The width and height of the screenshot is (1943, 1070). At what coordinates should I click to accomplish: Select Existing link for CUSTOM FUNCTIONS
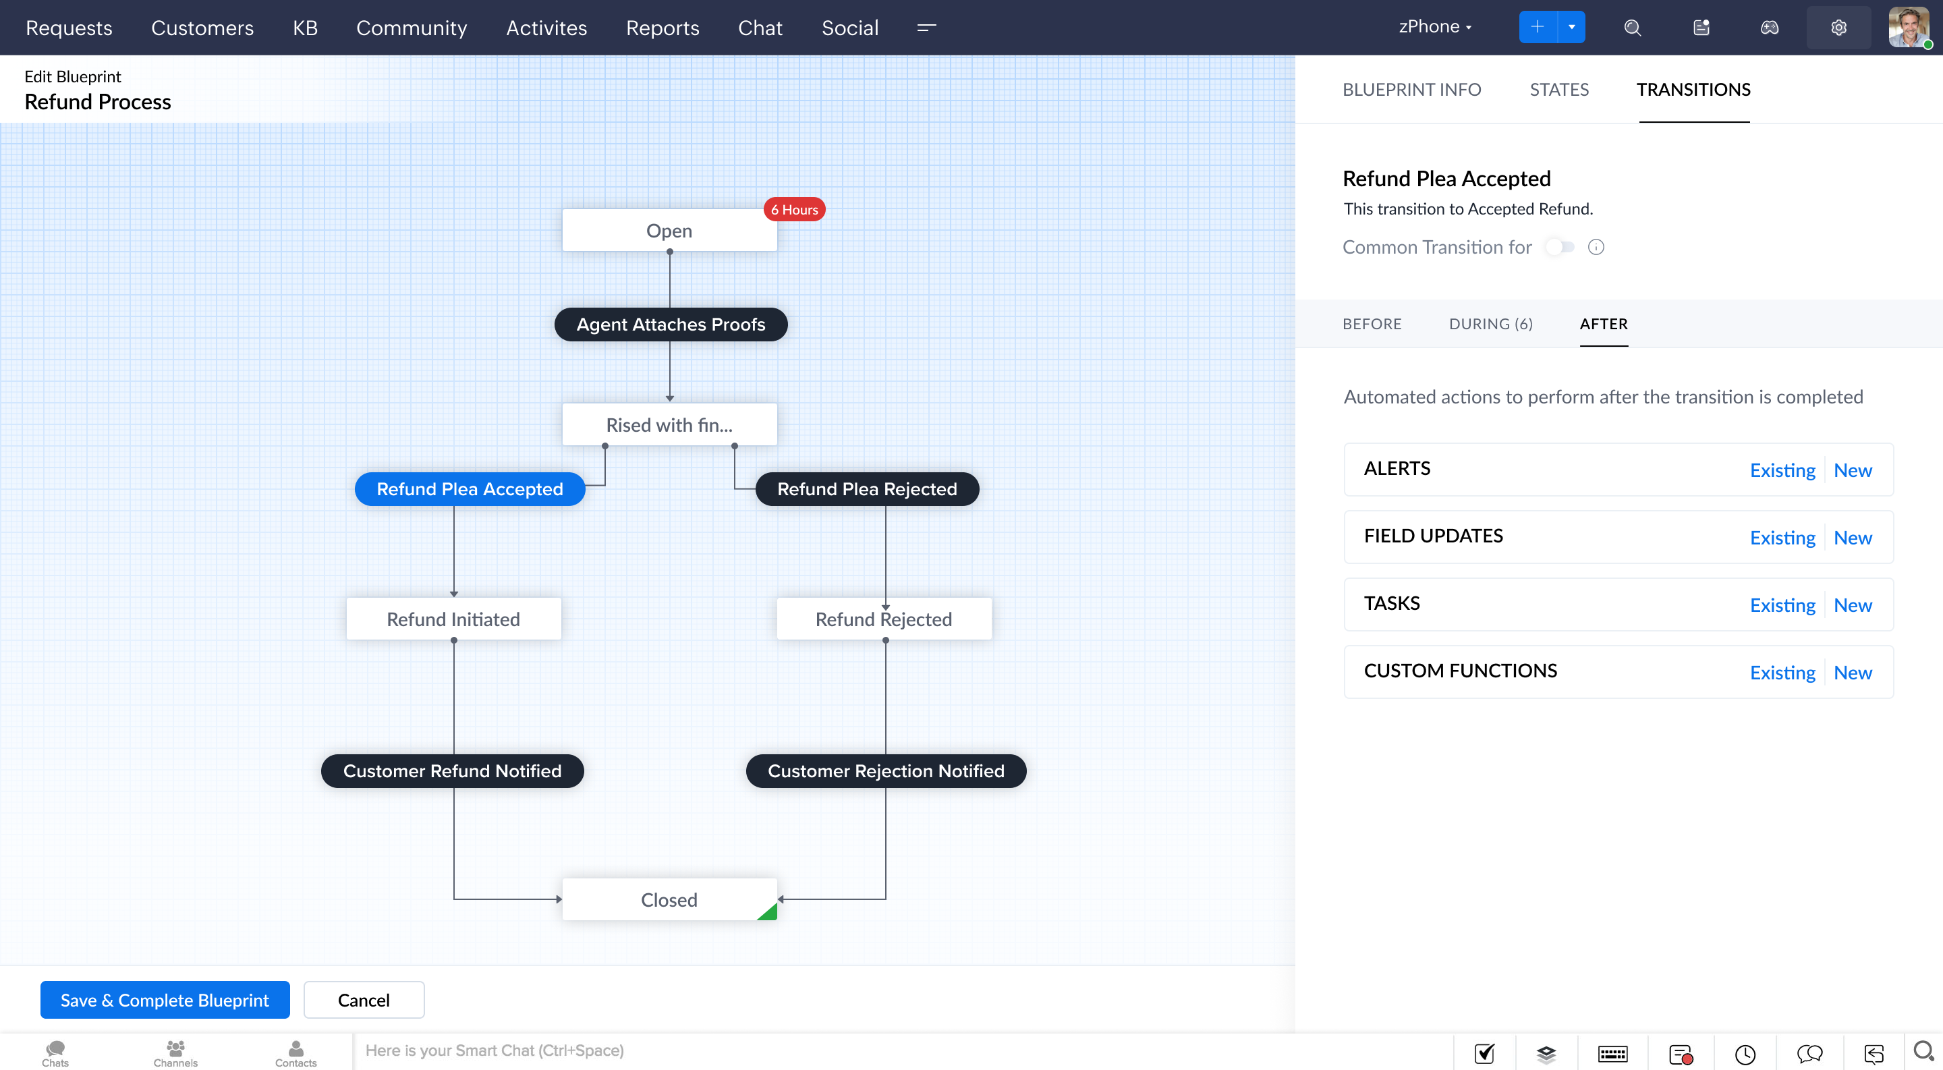(1782, 673)
